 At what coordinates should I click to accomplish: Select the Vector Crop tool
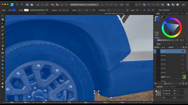(x=3, y=57)
